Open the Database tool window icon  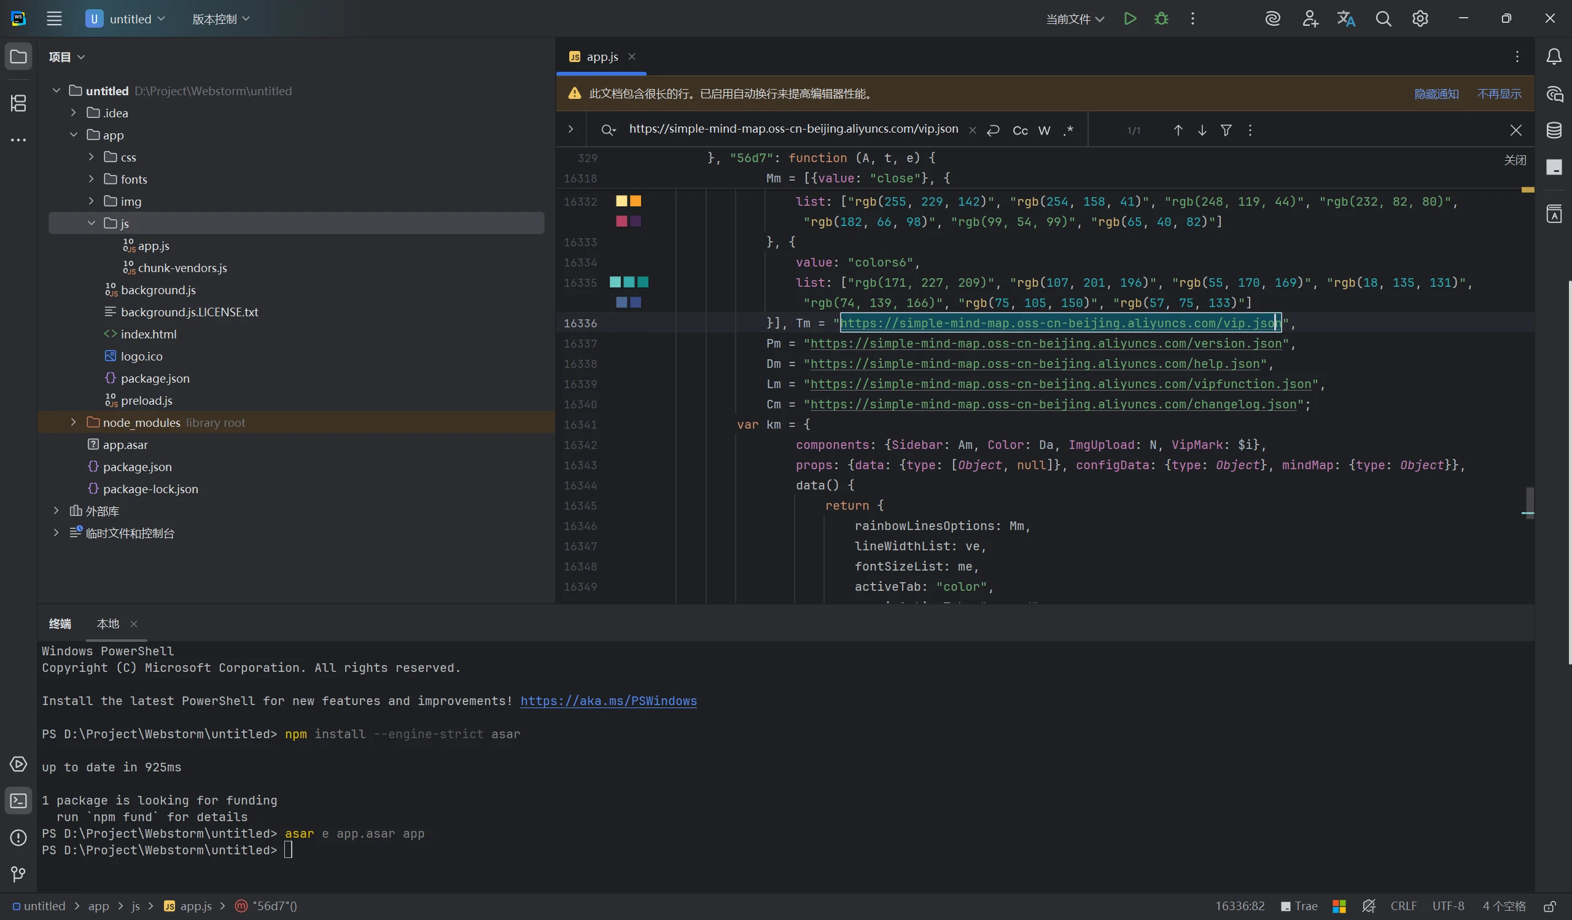tap(1554, 130)
